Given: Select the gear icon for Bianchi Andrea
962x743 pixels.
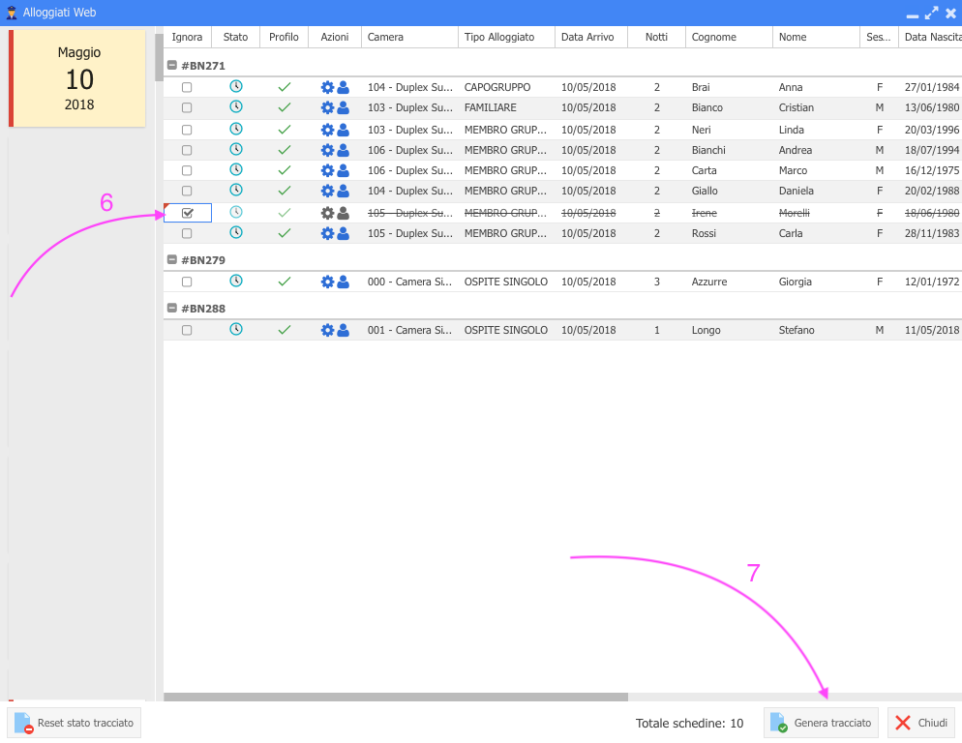Looking at the screenshot, I should tap(328, 150).
